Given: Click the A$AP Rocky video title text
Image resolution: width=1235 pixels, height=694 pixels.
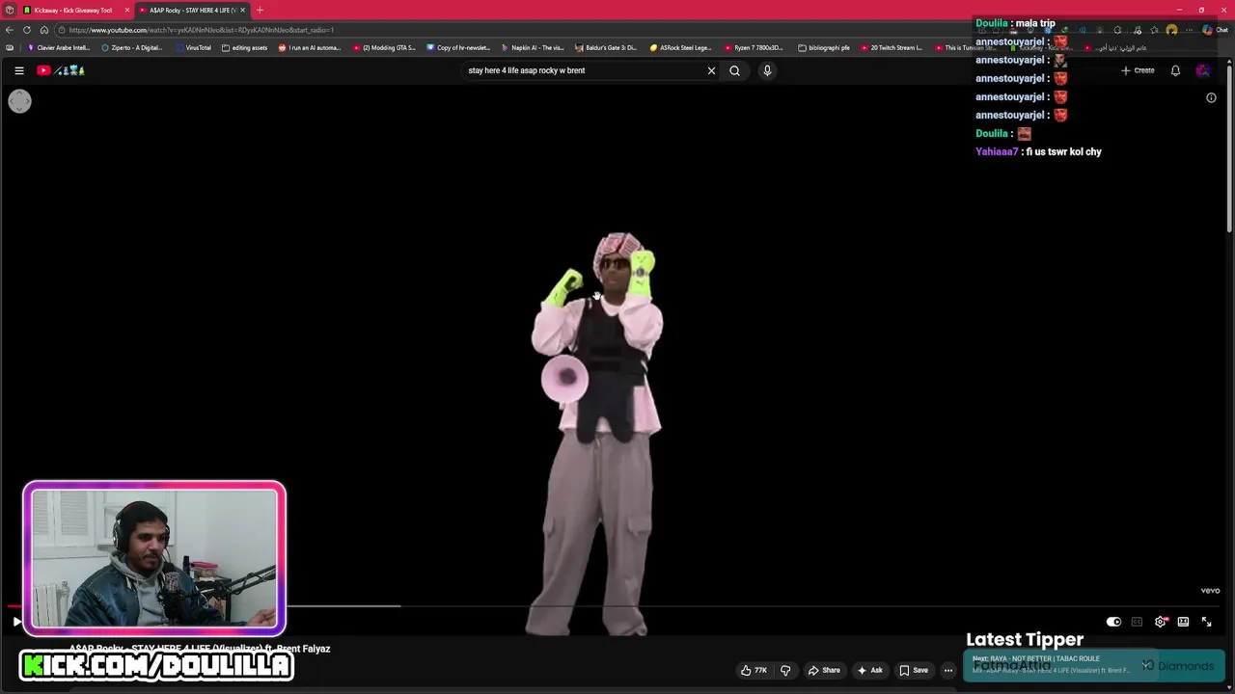Looking at the screenshot, I should 200,649.
